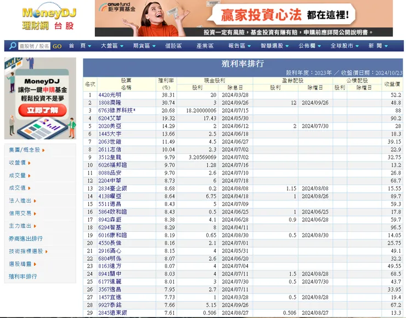Expand 成交值 sidebar item
The height and width of the screenshot is (318, 406).
tap(20, 188)
